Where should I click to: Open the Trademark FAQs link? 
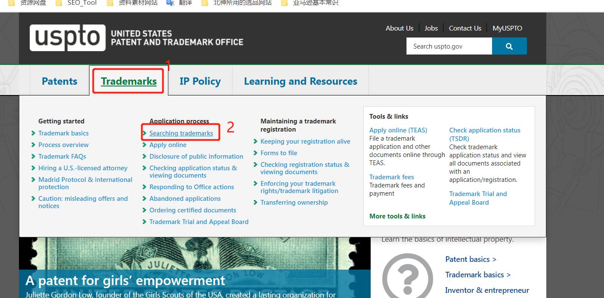click(62, 157)
